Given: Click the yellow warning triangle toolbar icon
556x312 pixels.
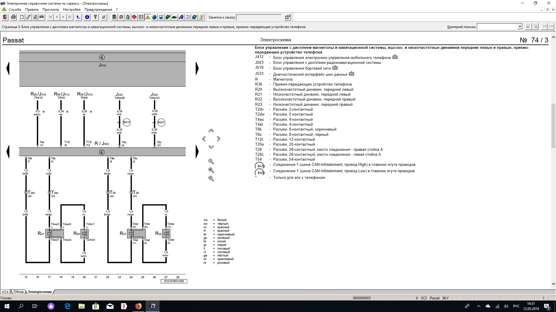Looking at the screenshot, I should point(148,17).
